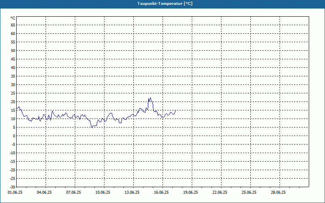Click the y-axis value -30
The image size is (325, 203).
13,187
